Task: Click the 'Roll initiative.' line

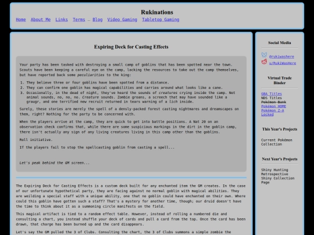Action: [36, 140]
